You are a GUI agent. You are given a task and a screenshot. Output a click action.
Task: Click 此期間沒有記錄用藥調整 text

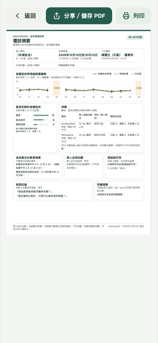[111, 194]
